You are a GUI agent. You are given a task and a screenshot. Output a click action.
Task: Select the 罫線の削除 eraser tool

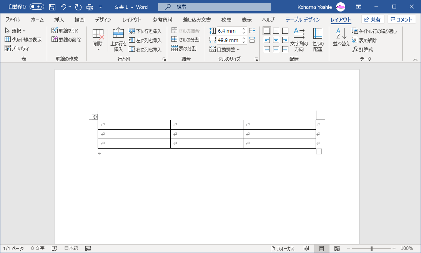pyautogui.click(x=66, y=40)
